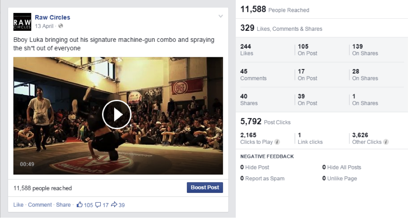Click the globe privacy icon

point(61,26)
